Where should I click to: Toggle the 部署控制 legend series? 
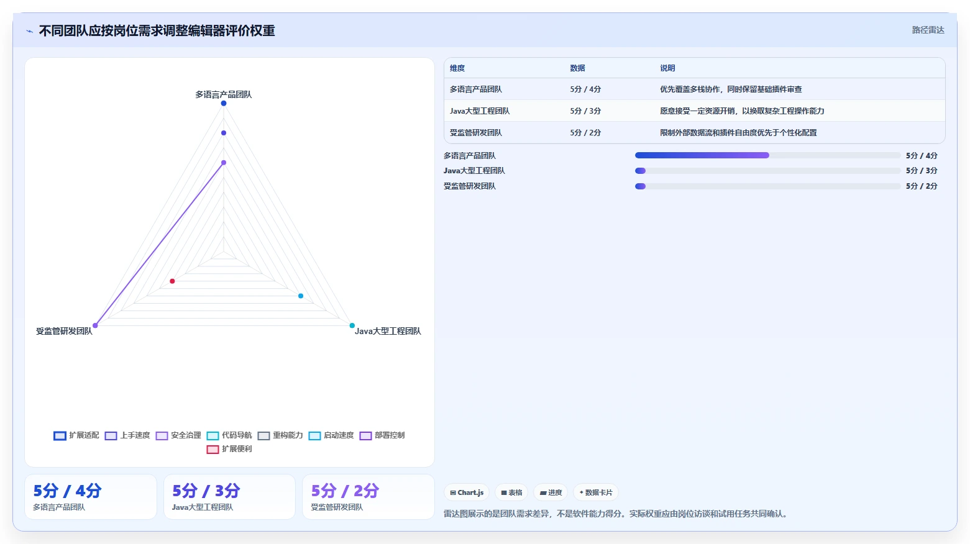pyautogui.click(x=382, y=435)
